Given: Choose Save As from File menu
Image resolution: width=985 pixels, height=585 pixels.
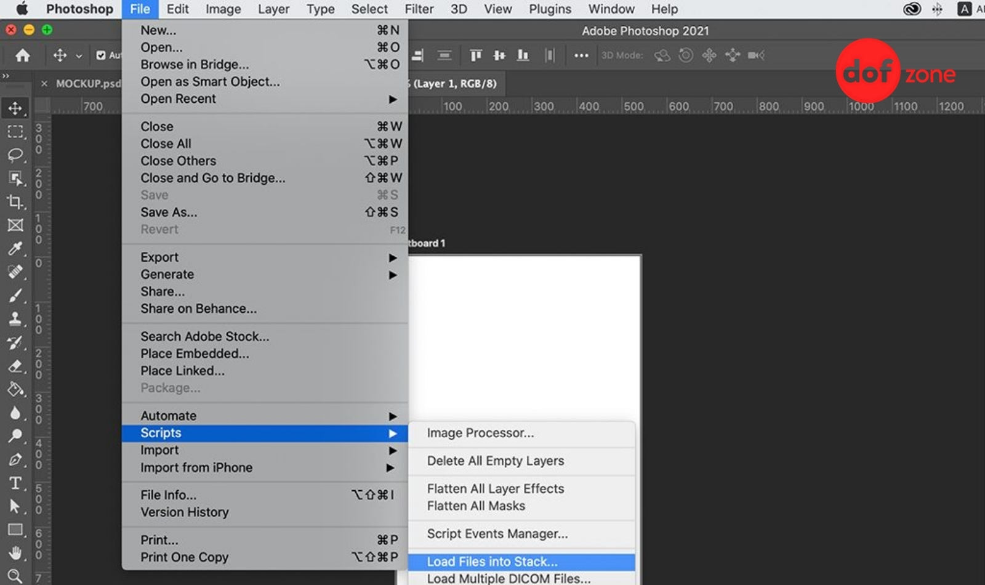Looking at the screenshot, I should click(x=265, y=212).
